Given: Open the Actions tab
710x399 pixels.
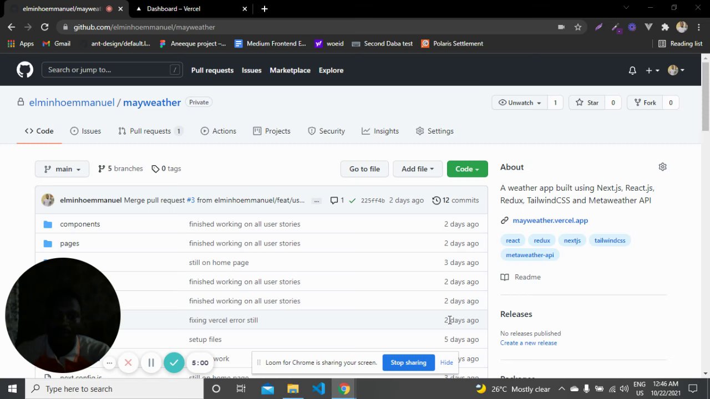Looking at the screenshot, I should click(x=219, y=131).
